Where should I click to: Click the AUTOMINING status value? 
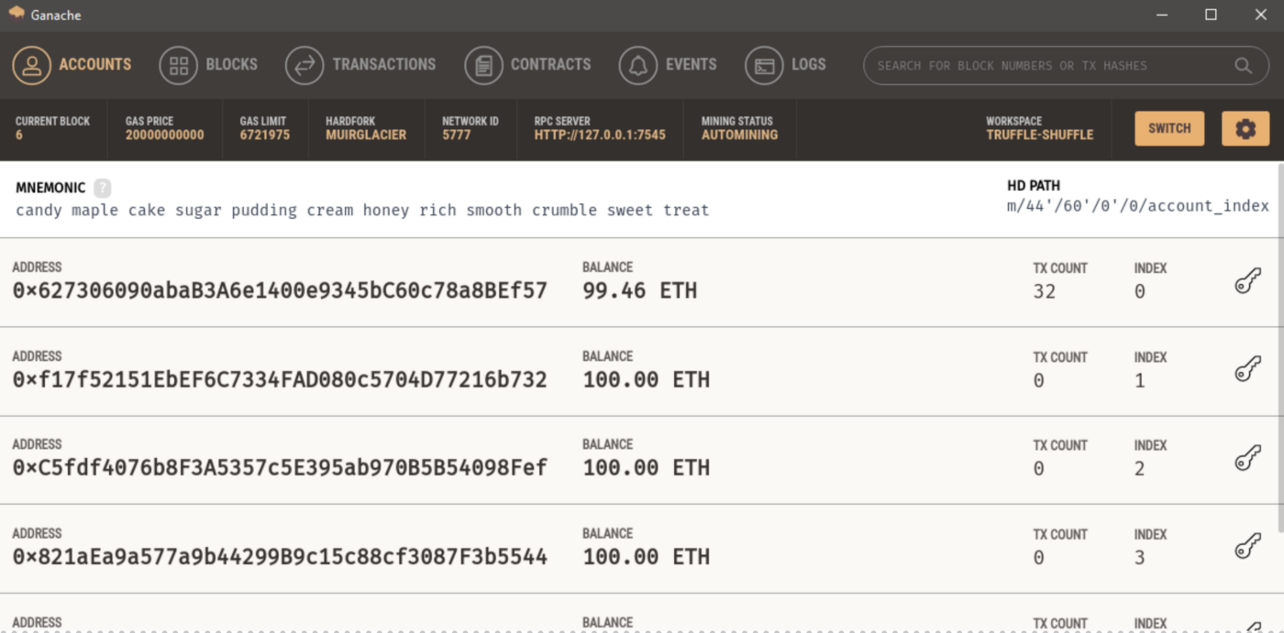tap(739, 135)
